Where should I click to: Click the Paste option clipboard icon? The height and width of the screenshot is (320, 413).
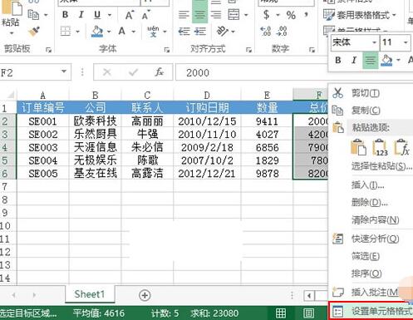[358, 147]
